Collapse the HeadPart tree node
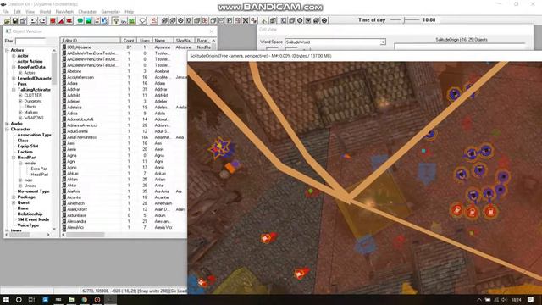542x305 pixels. [x=14, y=158]
